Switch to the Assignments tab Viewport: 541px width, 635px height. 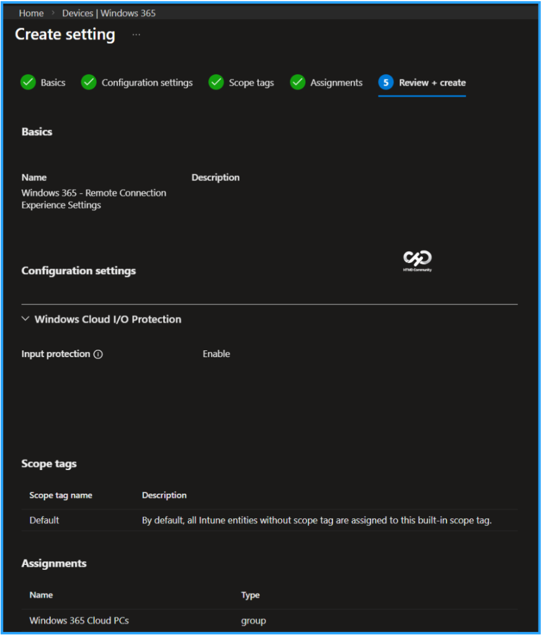(x=338, y=82)
